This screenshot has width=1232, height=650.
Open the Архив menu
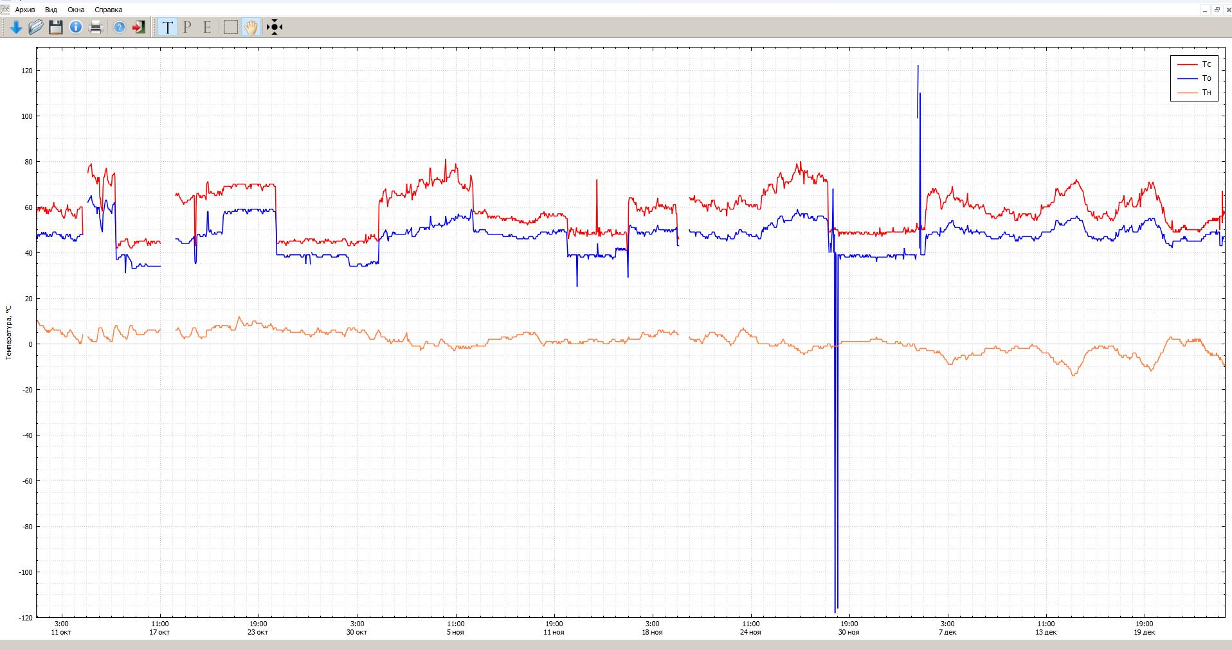(x=25, y=10)
